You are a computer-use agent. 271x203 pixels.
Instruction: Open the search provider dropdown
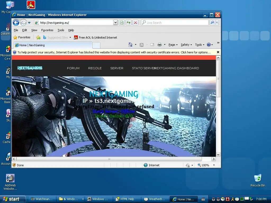coord(217,22)
